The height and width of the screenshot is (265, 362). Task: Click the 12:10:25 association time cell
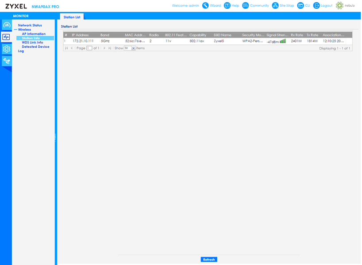point(333,41)
